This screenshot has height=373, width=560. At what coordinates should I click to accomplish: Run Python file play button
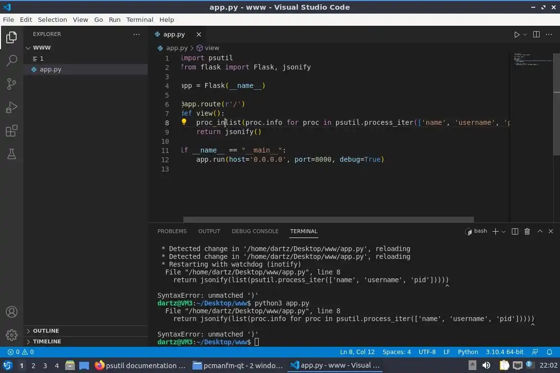click(x=516, y=34)
